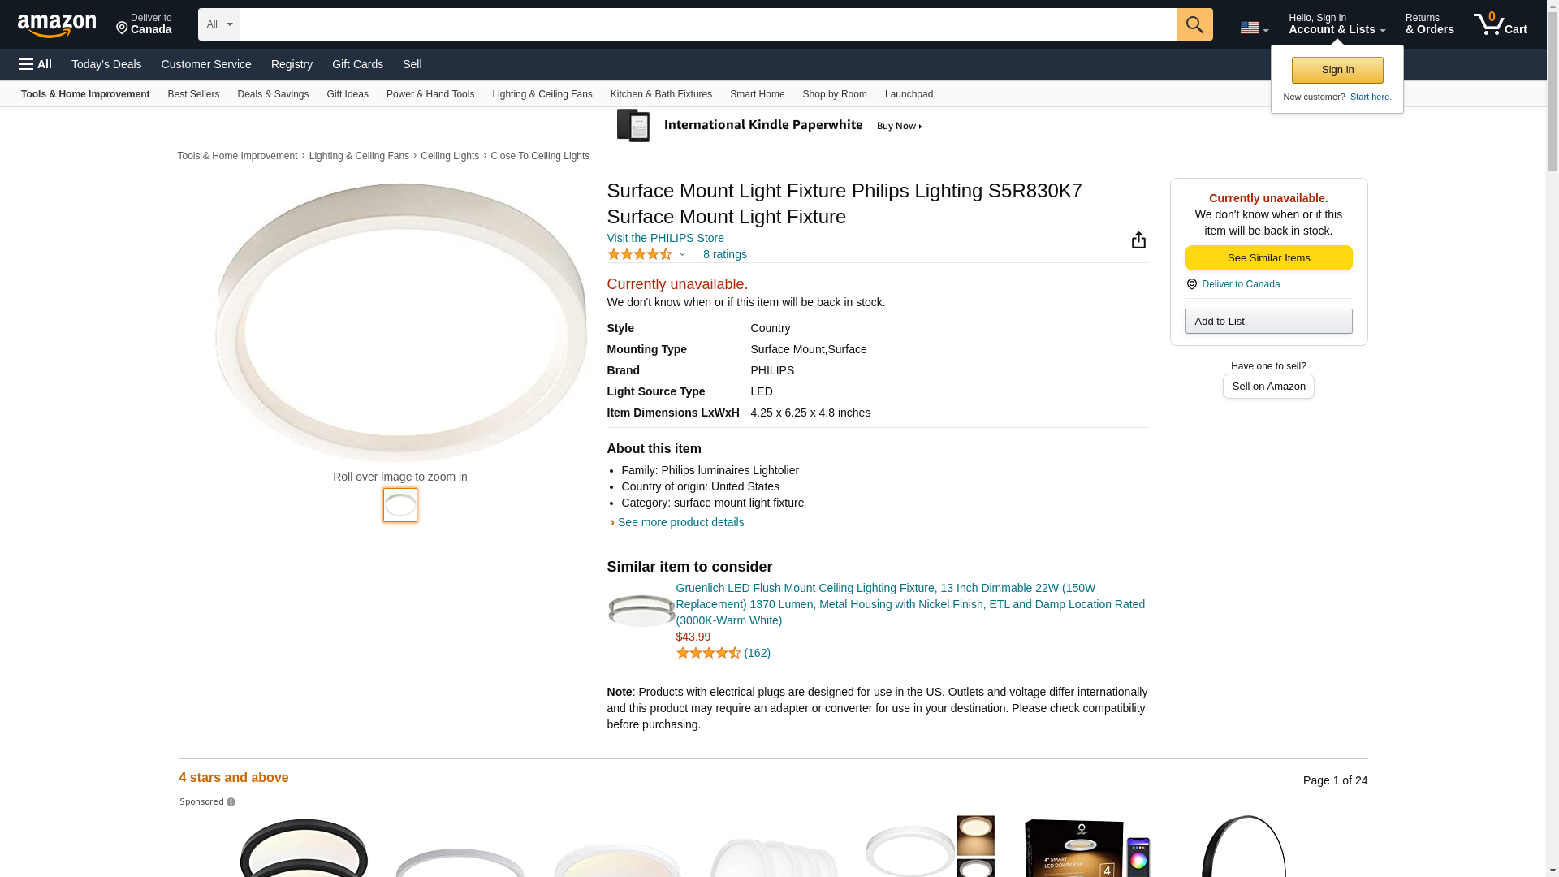Select Lighting & Ceiling Fans category tab
The image size is (1559, 877).
(x=542, y=94)
